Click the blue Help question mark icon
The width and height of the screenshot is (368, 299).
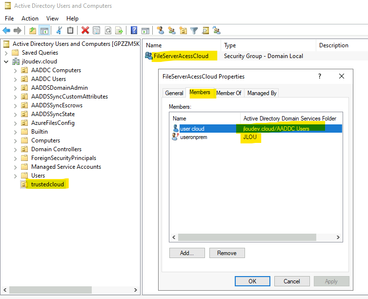point(134,30)
